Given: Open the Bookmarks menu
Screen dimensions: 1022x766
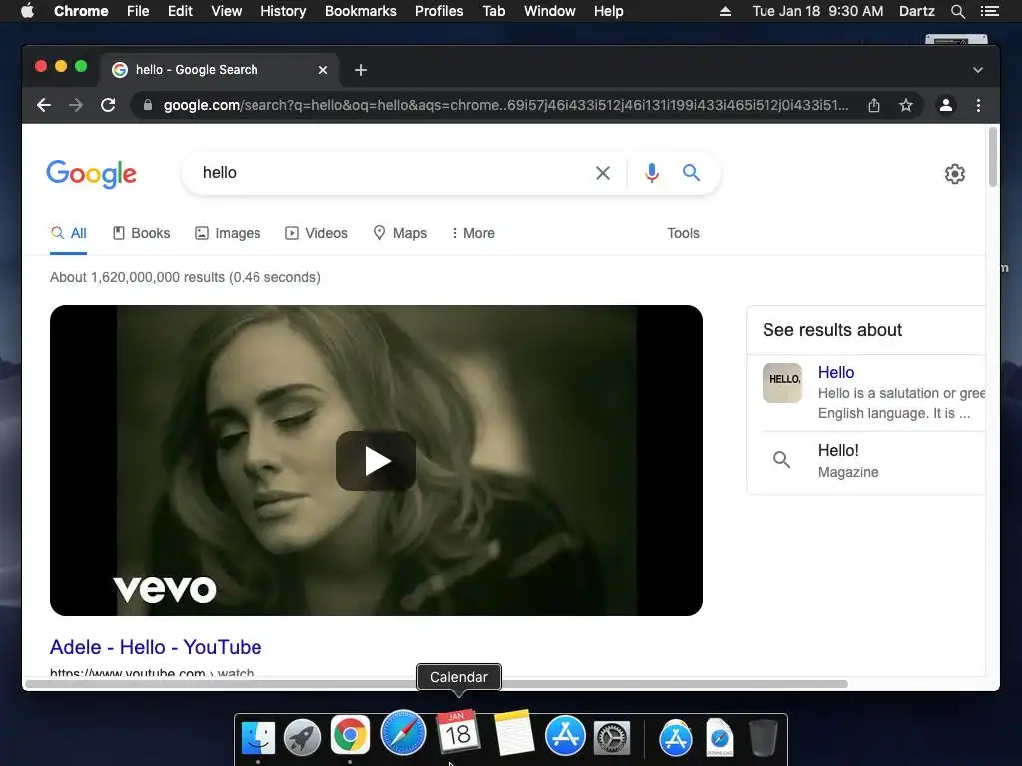Looking at the screenshot, I should (x=361, y=11).
